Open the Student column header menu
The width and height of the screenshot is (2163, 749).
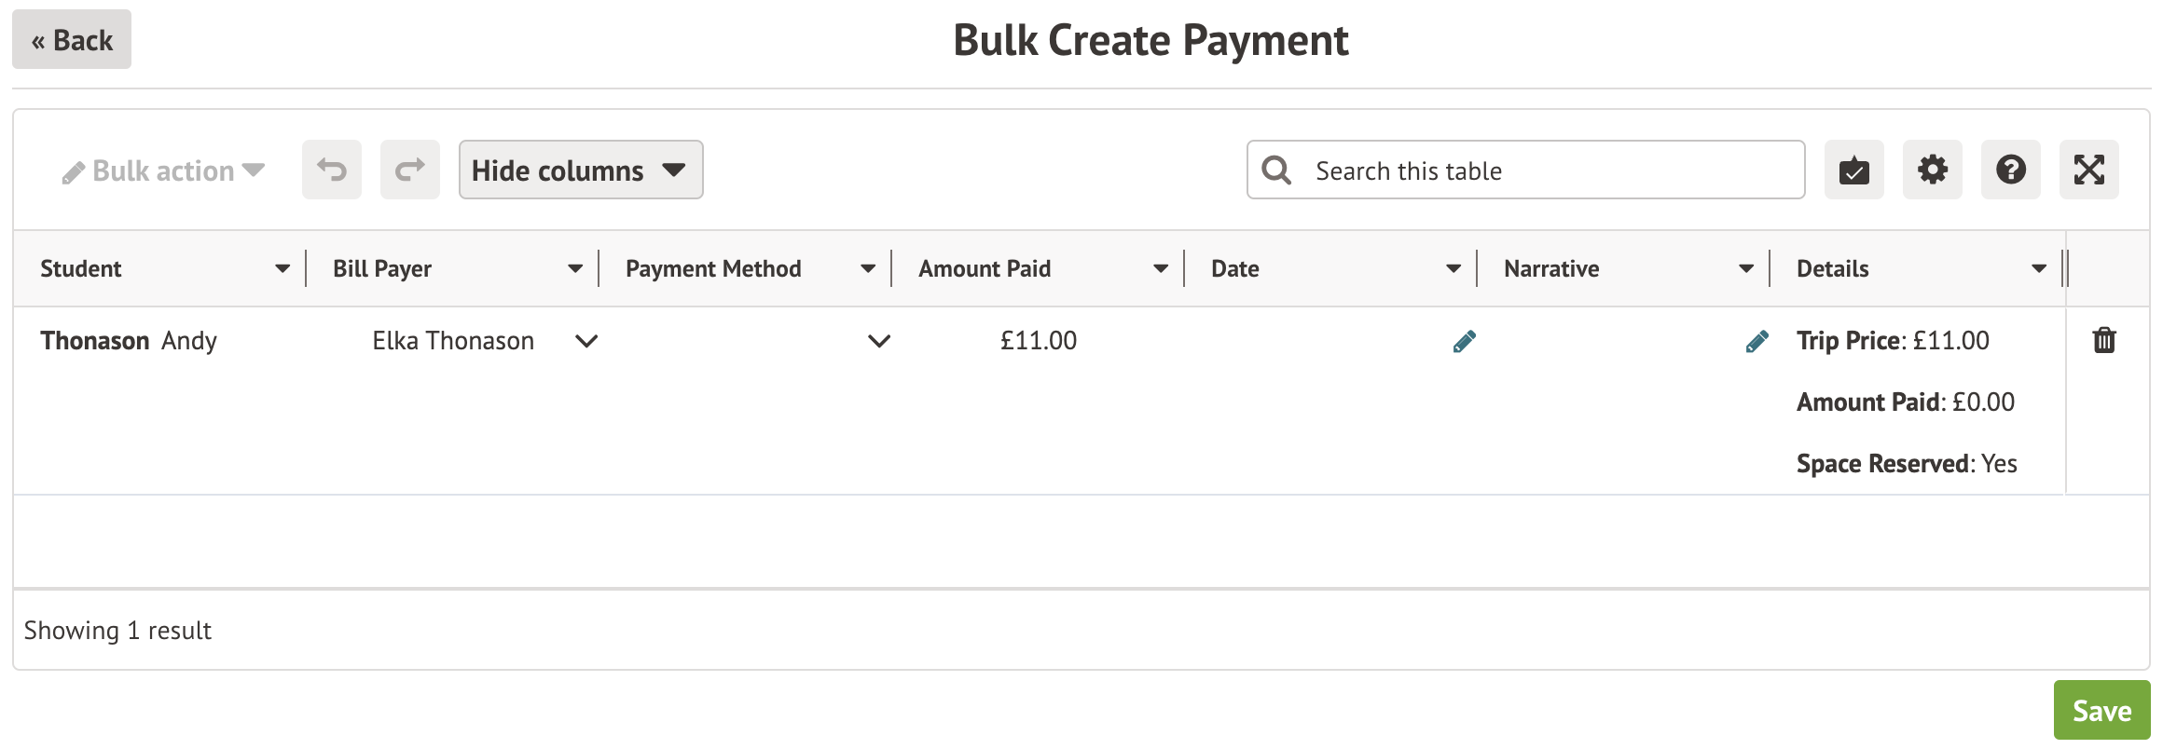tap(282, 269)
